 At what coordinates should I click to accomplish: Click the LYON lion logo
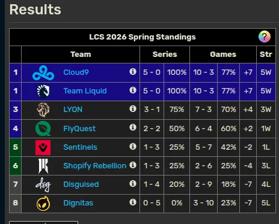[x=43, y=110]
